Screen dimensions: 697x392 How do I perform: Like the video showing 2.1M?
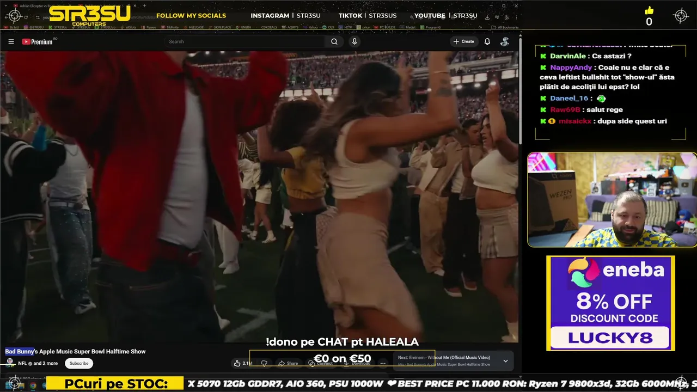[243, 363]
